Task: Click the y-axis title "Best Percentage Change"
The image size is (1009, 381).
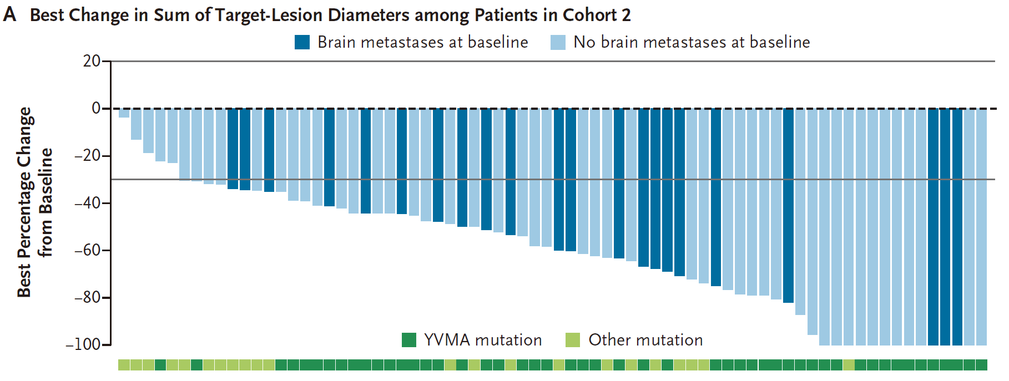Action: 25,202
